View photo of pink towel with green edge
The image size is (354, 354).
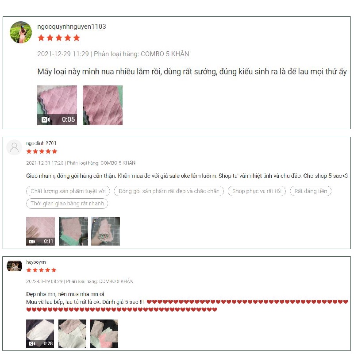pyautogui.click(x=73, y=231)
